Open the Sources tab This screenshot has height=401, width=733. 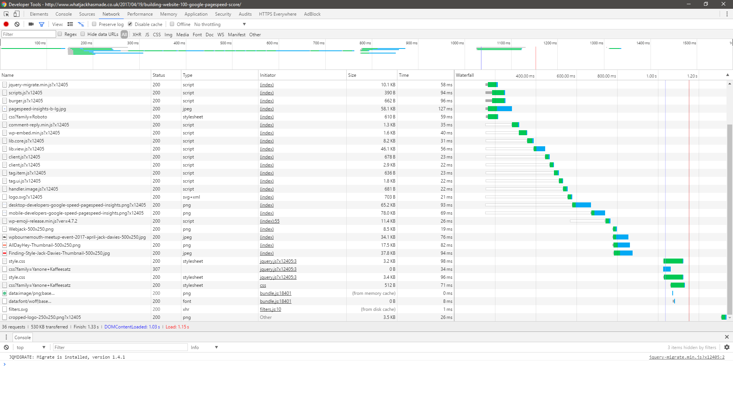(87, 14)
